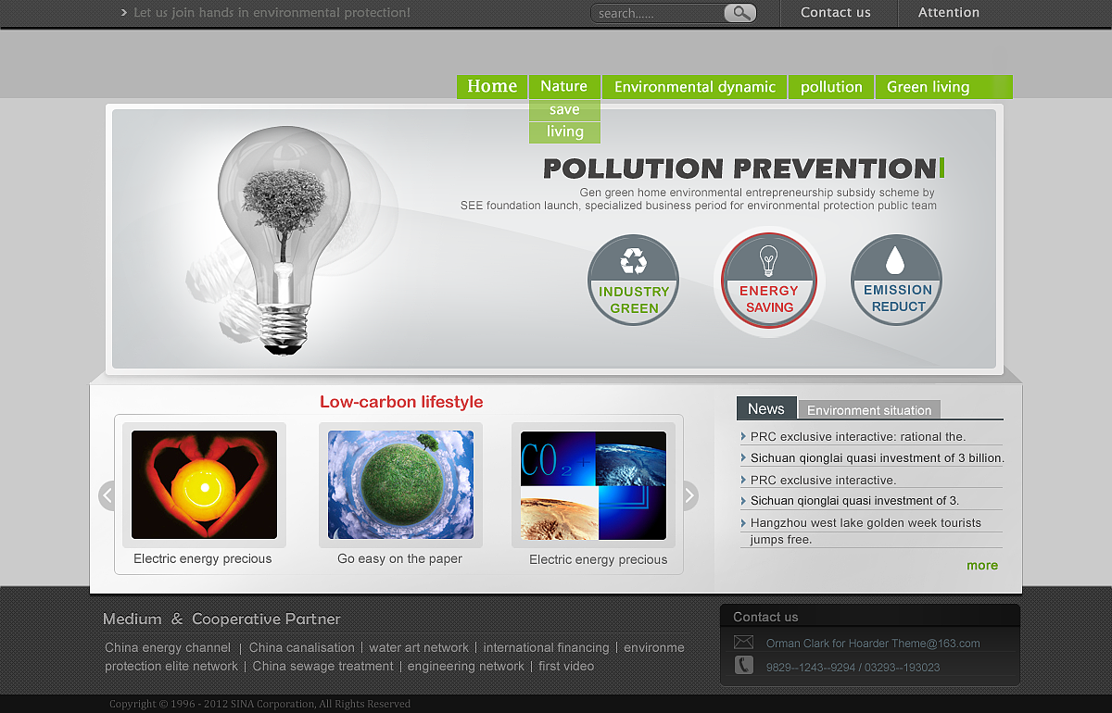The width and height of the screenshot is (1112, 713).
Task: Click the telephone icon in Contact us
Action: pyautogui.click(x=743, y=665)
